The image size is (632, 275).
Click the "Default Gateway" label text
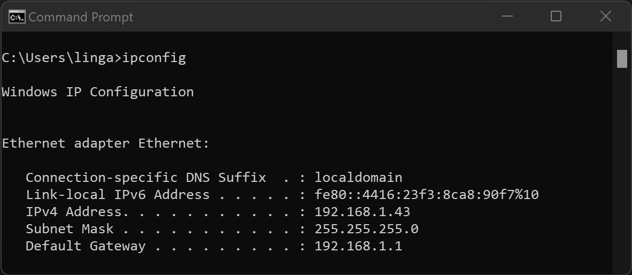pyautogui.click(x=86, y=246)
